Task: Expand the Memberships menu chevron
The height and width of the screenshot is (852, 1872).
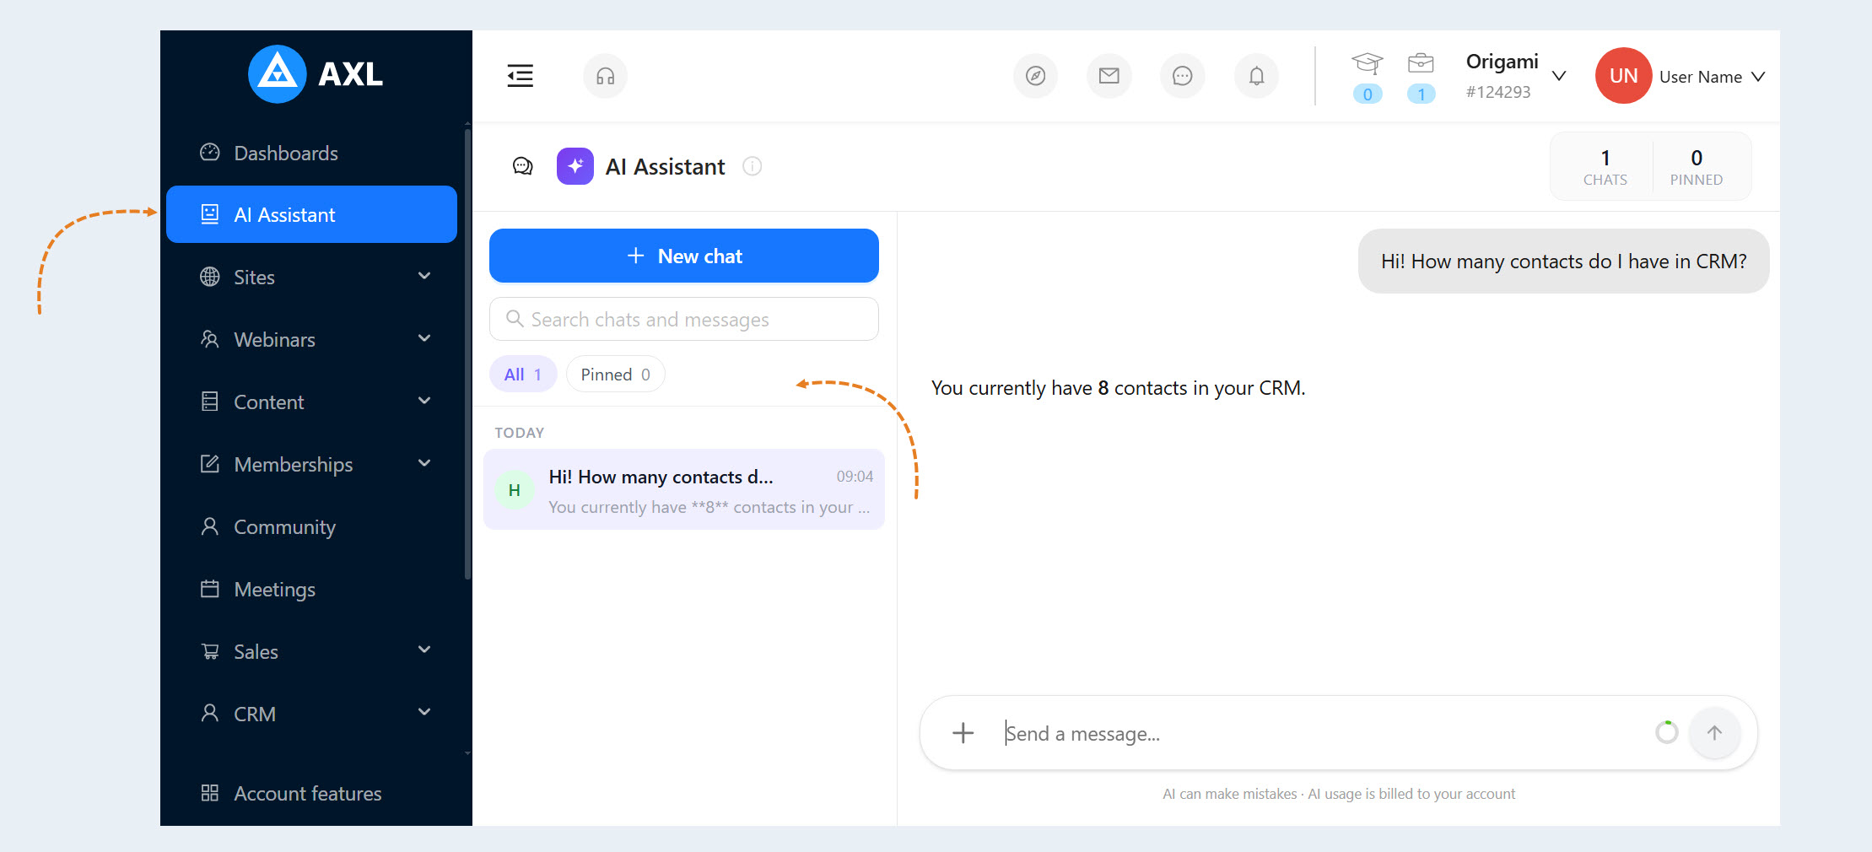Action: tap(424, 463)
